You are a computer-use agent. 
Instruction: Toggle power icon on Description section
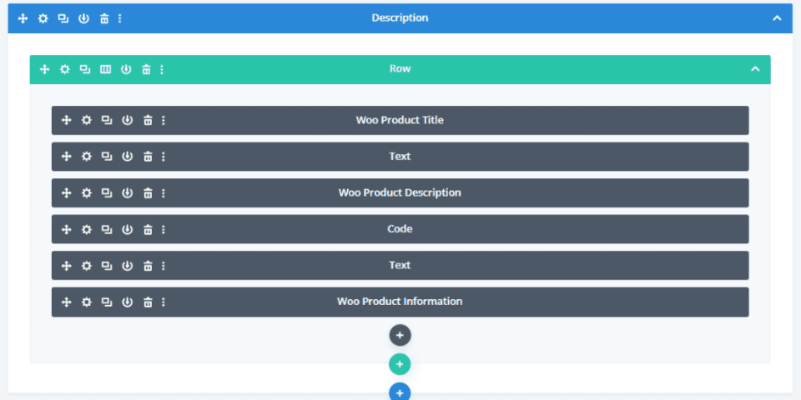click(x=83, y=18)
